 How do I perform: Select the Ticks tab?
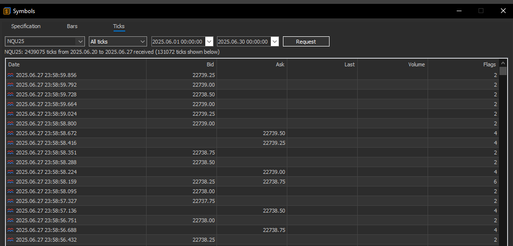[119, 26]
